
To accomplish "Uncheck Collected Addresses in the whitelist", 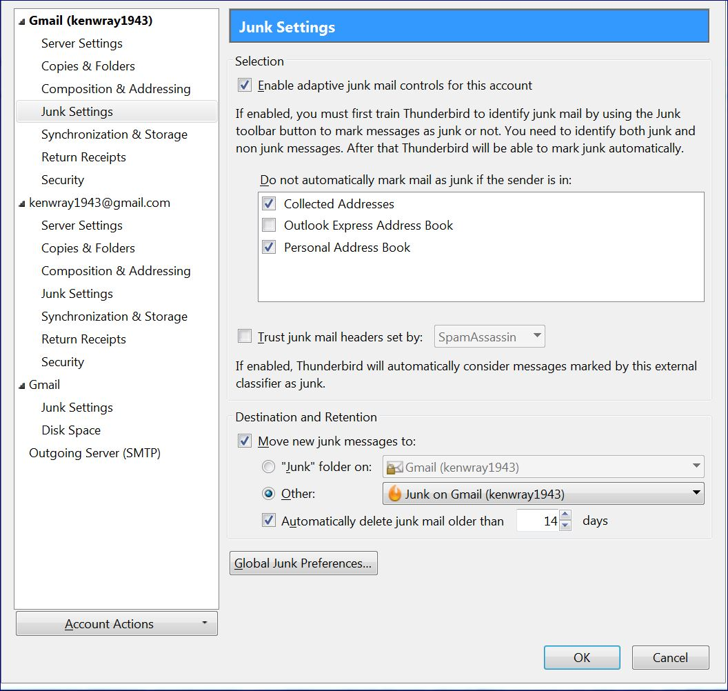I will pos(269,203).
